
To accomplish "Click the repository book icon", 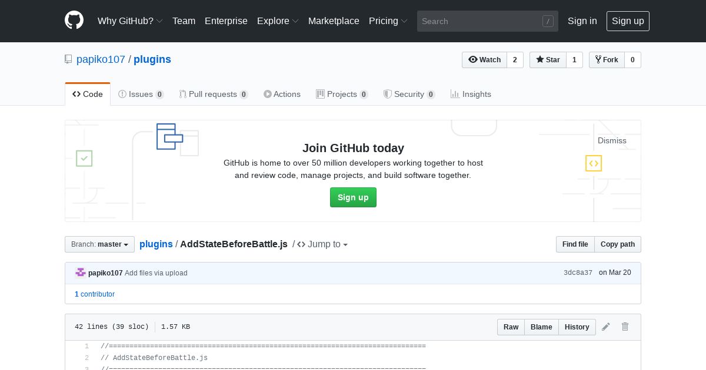I will click(68, 59).
